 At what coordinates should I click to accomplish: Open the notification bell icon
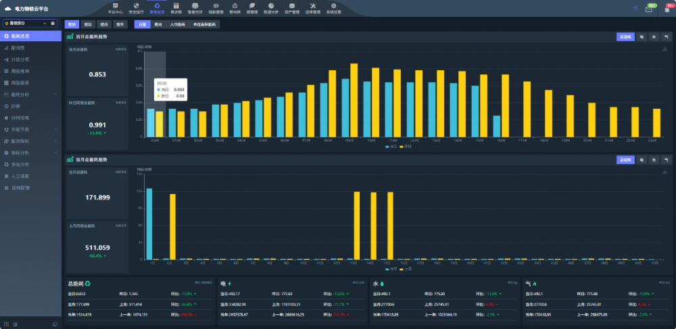tap(668, 9)
